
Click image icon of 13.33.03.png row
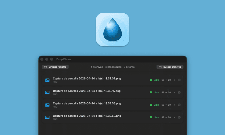(x=47, y=80)
